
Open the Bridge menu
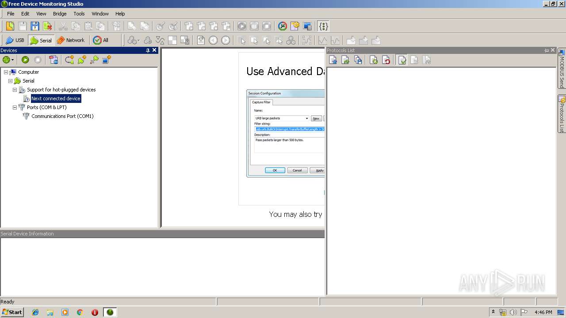coord(60,14)
